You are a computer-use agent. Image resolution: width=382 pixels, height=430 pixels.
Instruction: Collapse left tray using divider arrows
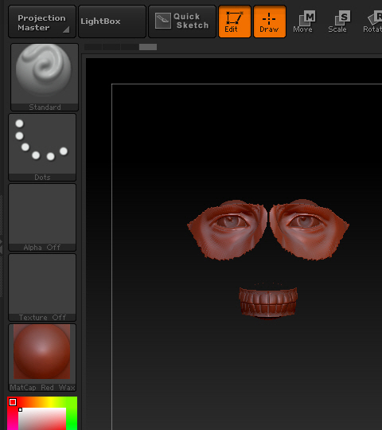[2, 246]
